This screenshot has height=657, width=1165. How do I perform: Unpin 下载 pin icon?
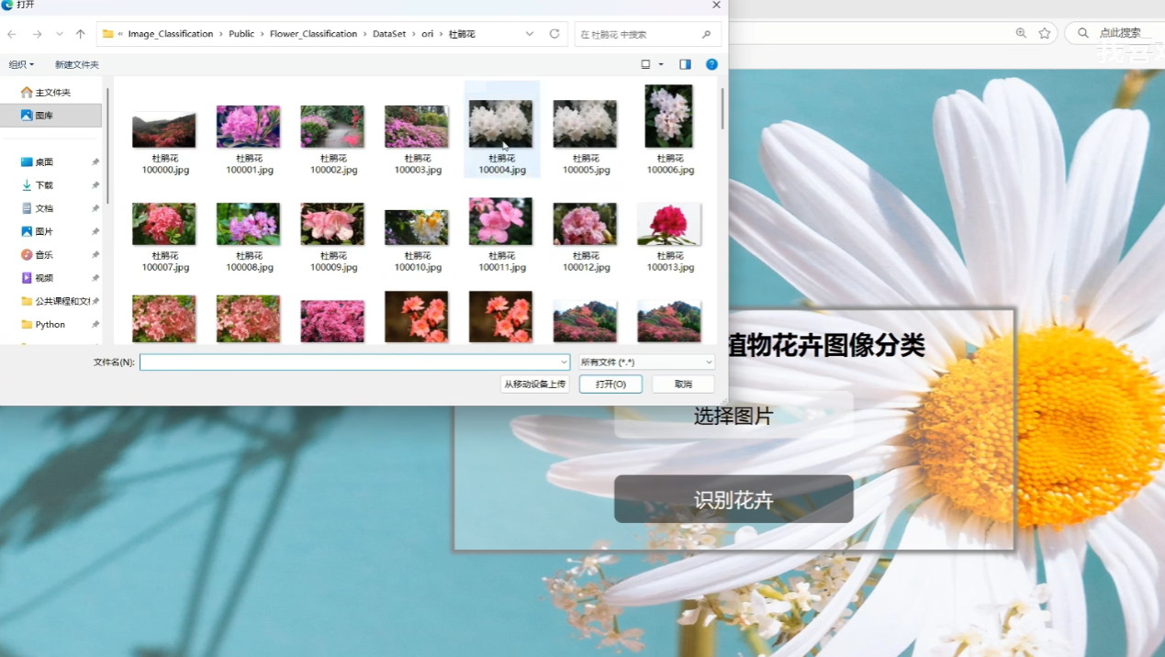(x=95, y=185)
